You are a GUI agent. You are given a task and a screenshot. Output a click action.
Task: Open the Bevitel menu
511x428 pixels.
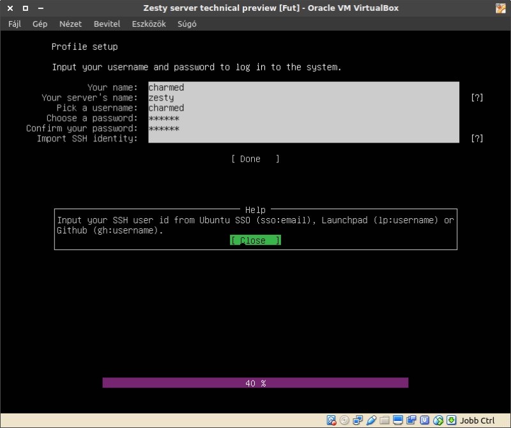pyautogui.click(x=107, y=24)
